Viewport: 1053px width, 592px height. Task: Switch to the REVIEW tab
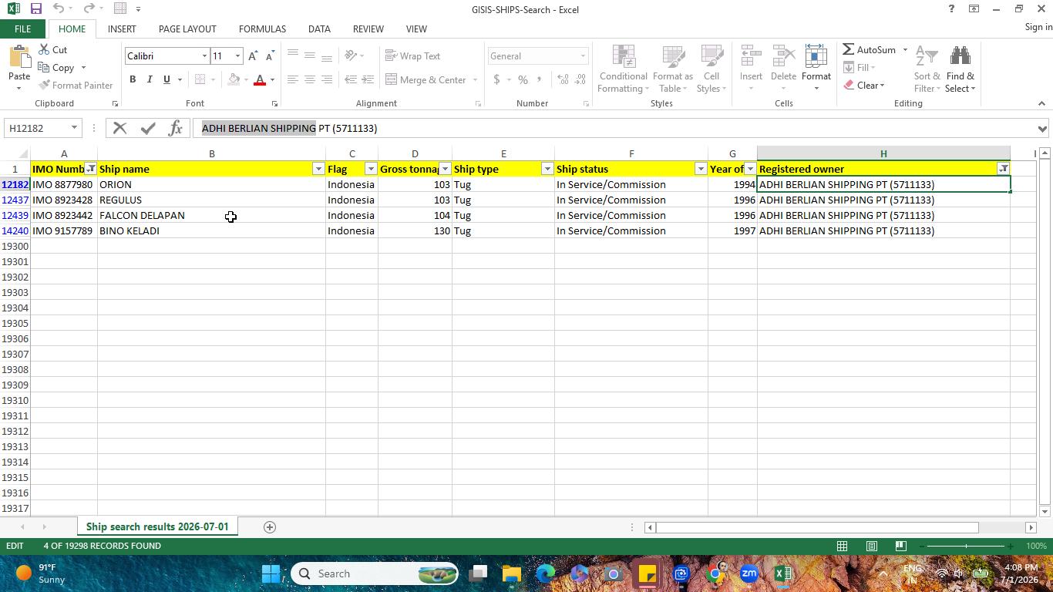(x=368, y=29)
